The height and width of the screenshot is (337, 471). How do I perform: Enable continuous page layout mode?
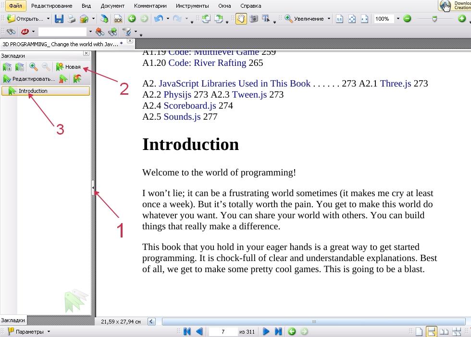pyautogui.click(x=431, y=332)
